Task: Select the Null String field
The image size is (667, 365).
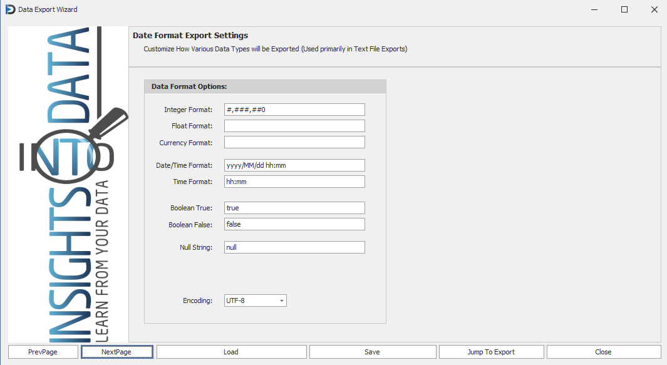Action: tap(294, 247)
